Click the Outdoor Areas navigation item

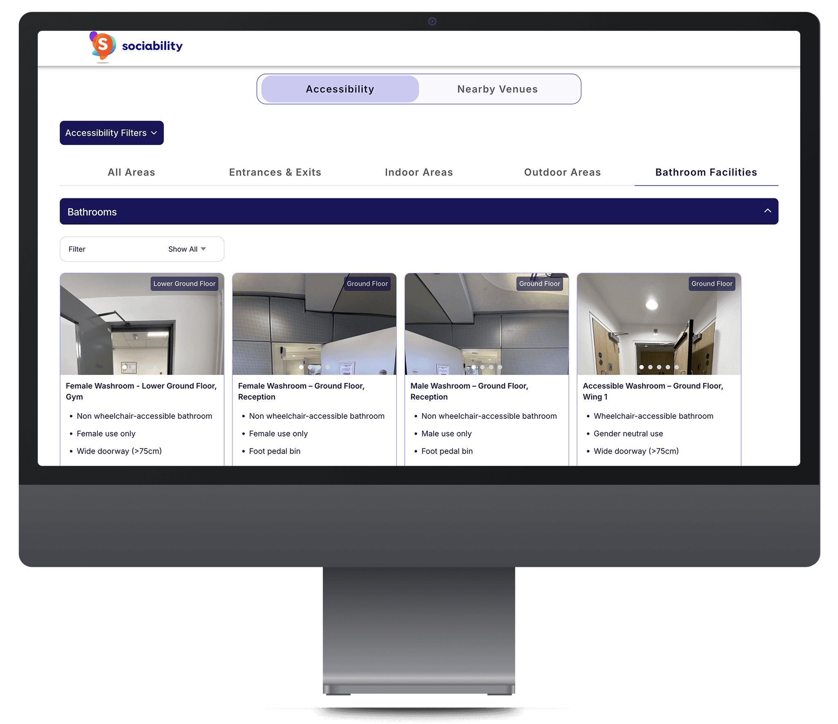pos(562,172)
